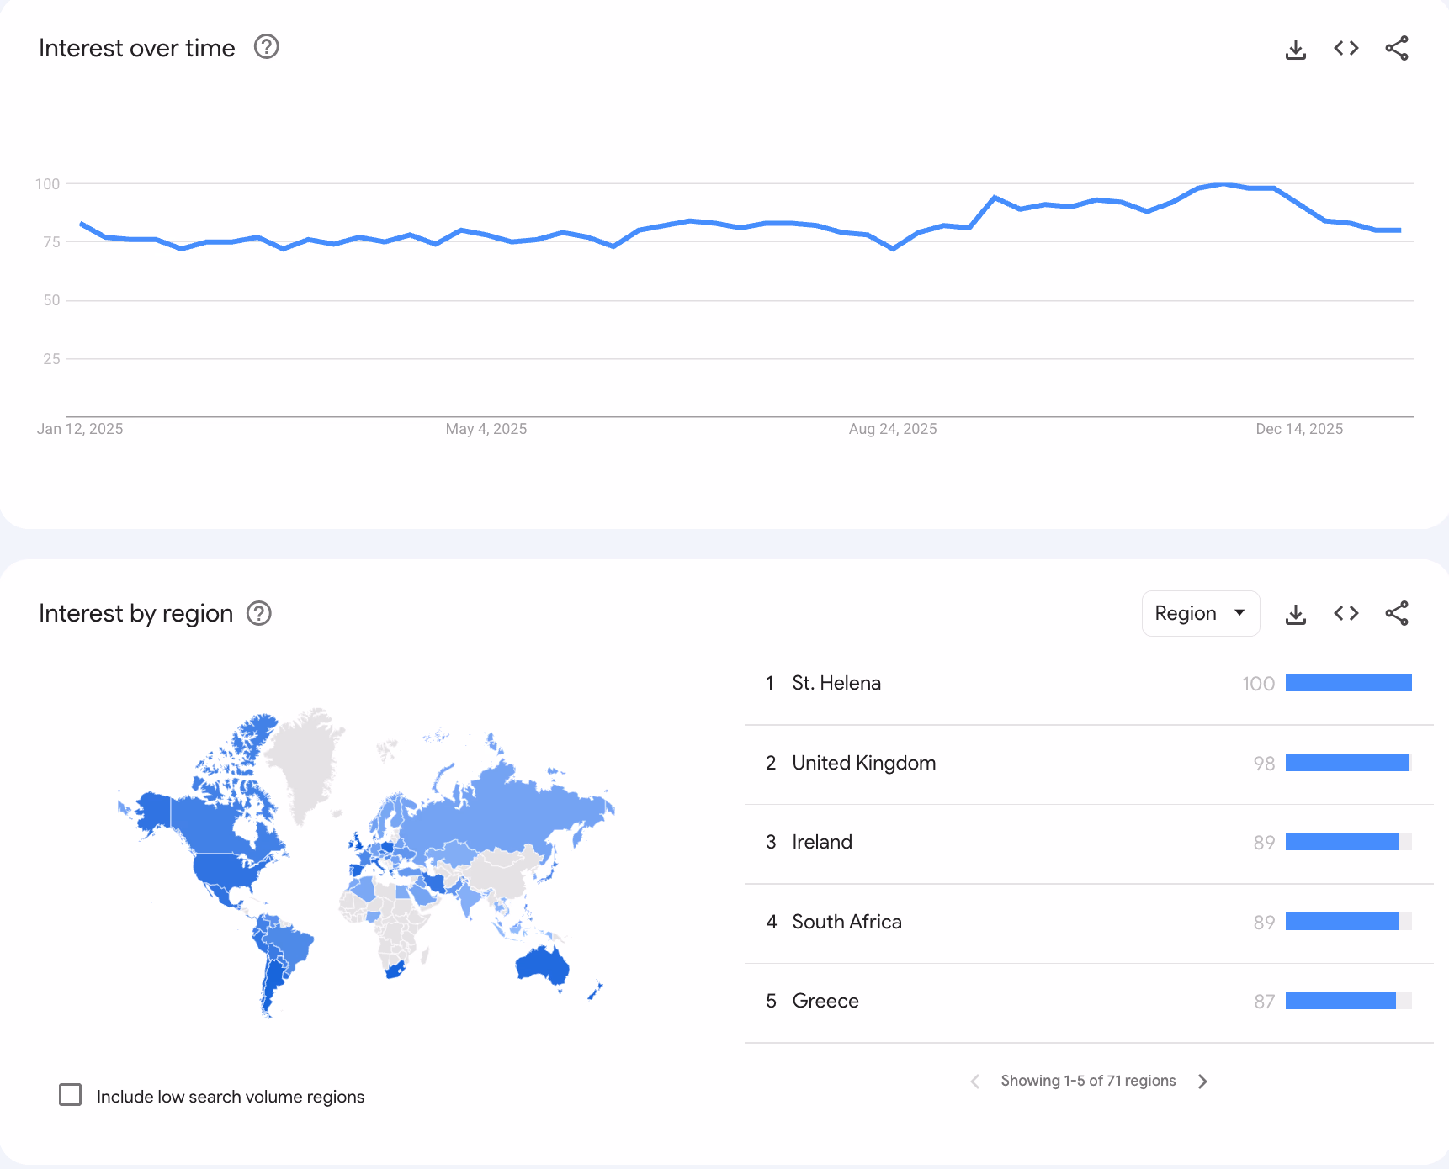
Task: Toggle the low search volume regions option label
Action: point(229,1096)
